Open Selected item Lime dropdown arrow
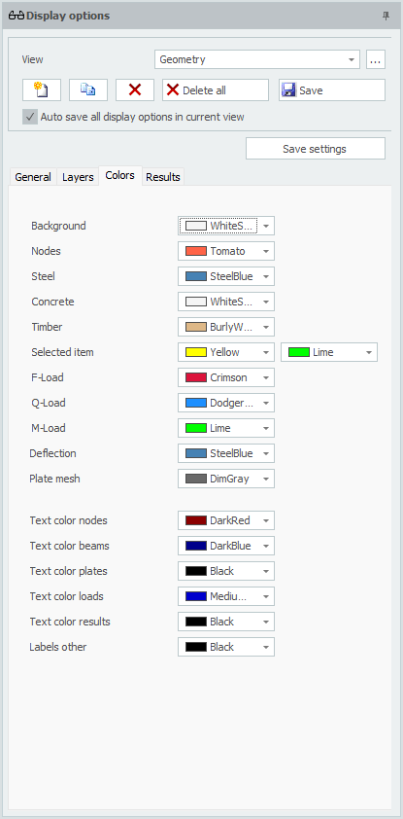This screenshot has height=819, width=403. [x=369, y=352]
